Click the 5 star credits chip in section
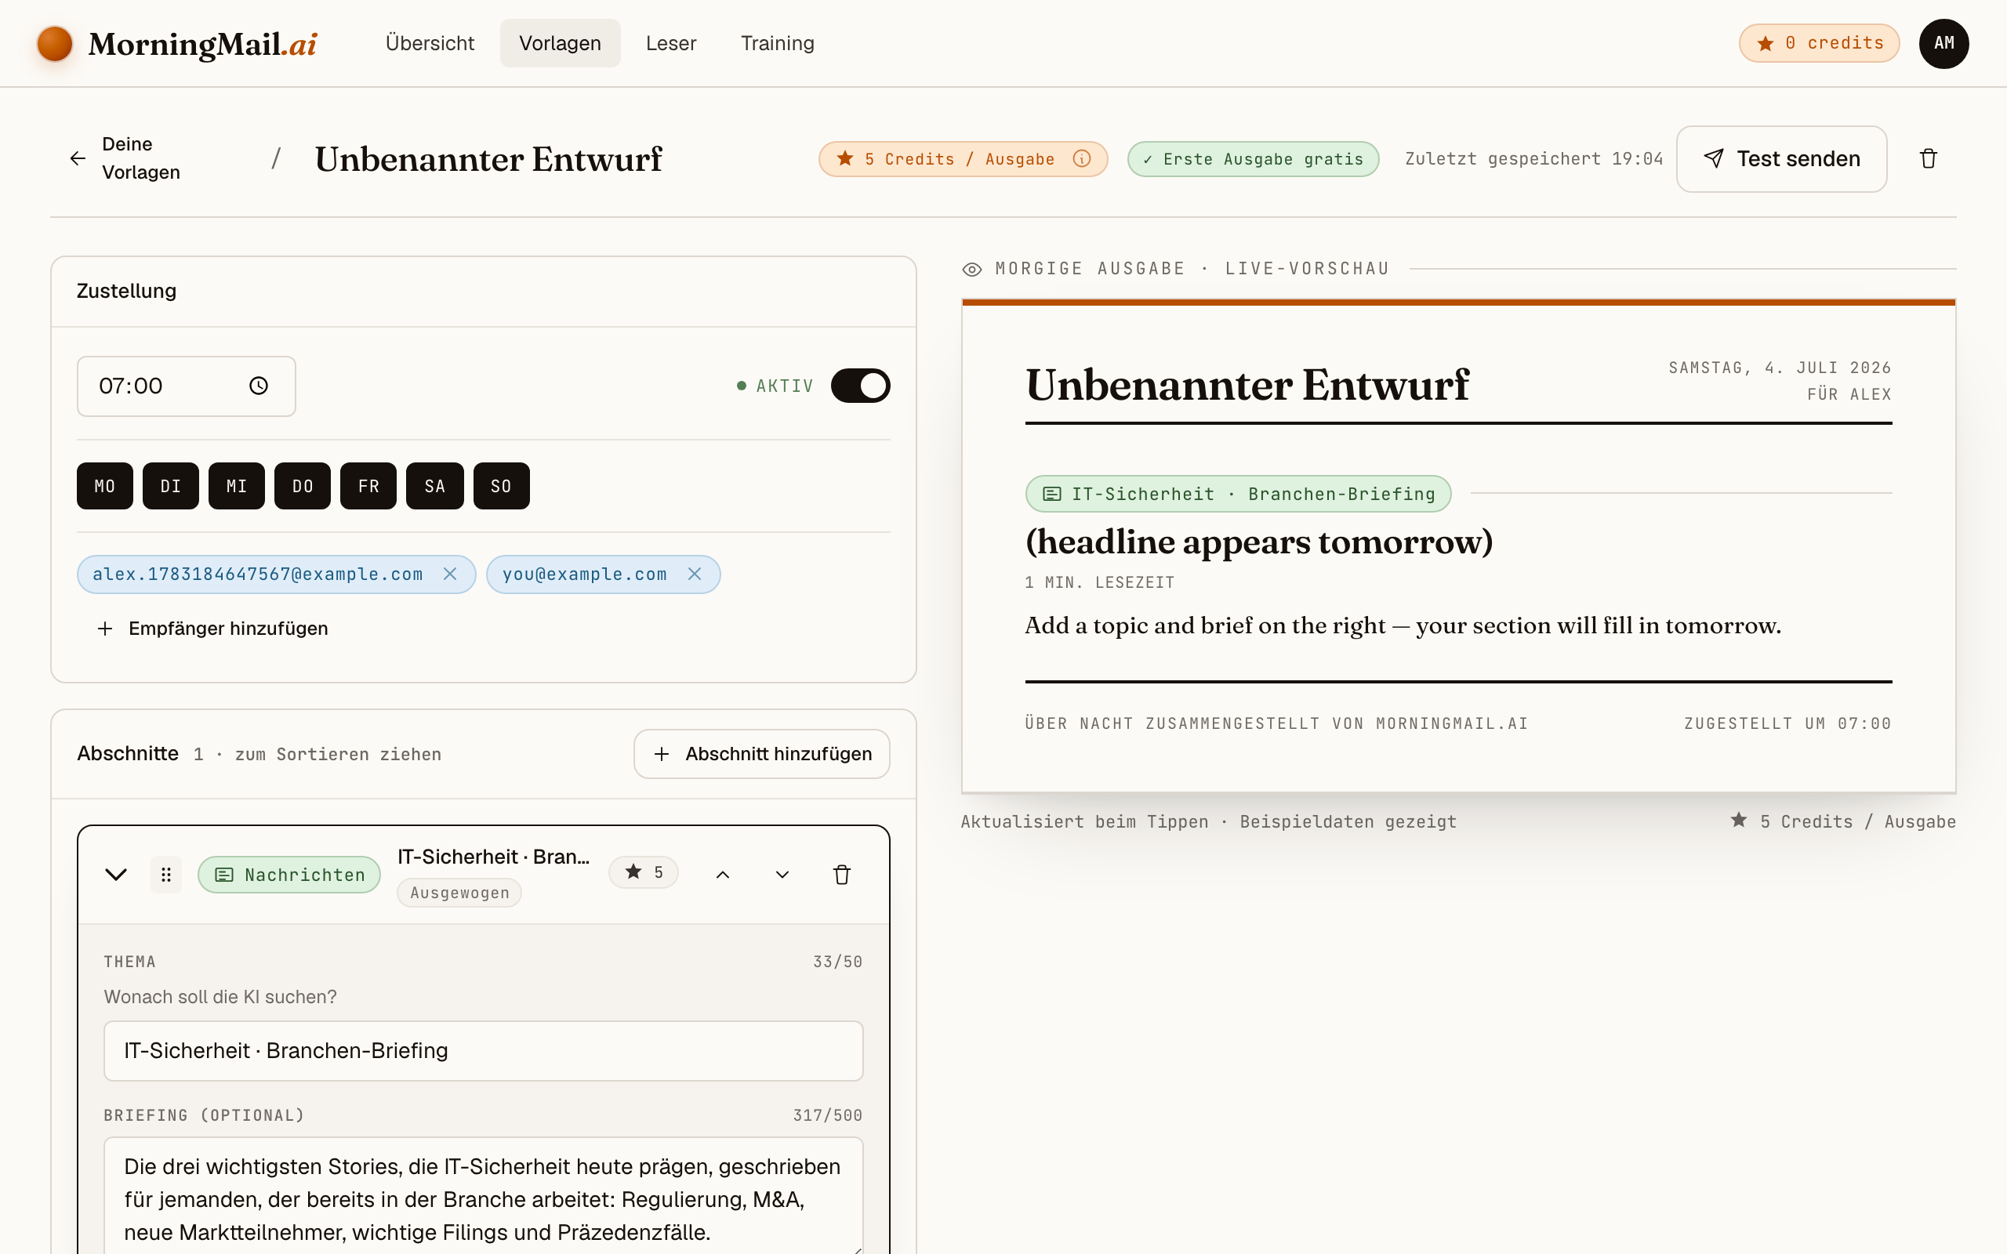The height and width of the screenshot is (1254, 2007). click(644, 872)
